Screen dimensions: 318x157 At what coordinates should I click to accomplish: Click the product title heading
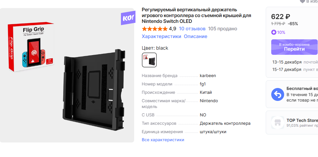point(196,15)
